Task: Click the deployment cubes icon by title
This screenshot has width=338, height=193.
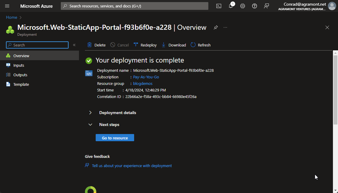Action: [10, 30]
